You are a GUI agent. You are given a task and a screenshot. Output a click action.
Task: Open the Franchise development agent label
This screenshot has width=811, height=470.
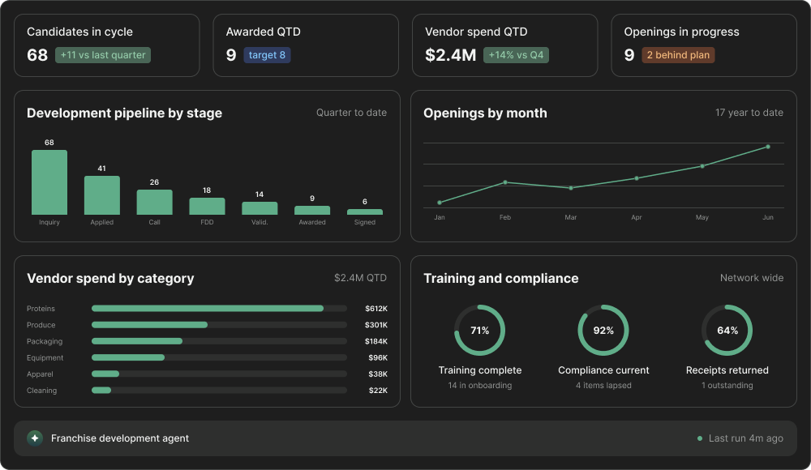120,438
